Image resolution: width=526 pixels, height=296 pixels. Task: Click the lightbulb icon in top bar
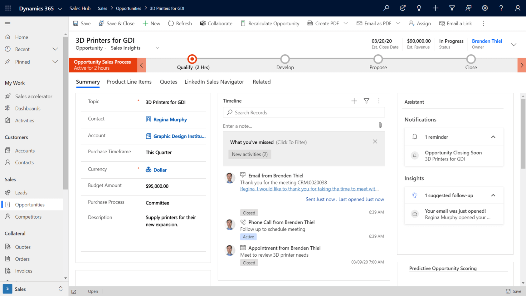(x=419, y=8)
